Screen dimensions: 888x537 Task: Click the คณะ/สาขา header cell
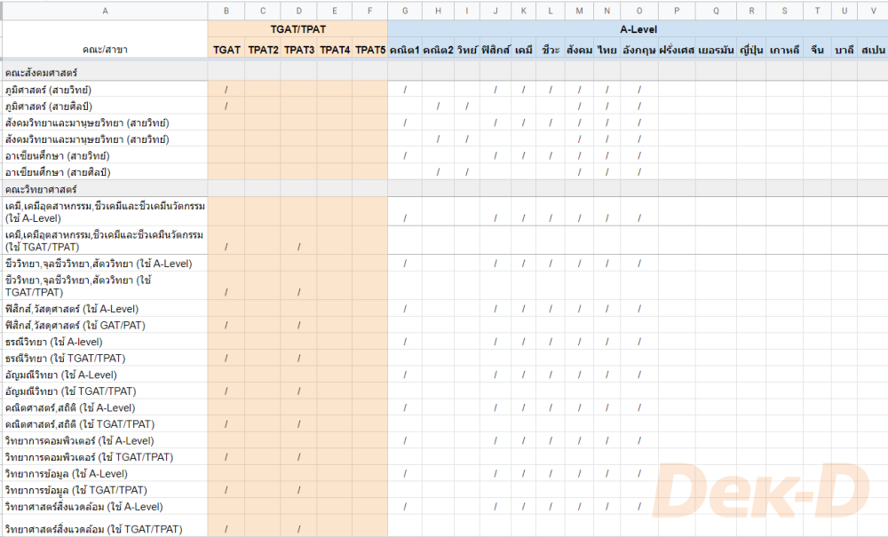click(105, 50)
